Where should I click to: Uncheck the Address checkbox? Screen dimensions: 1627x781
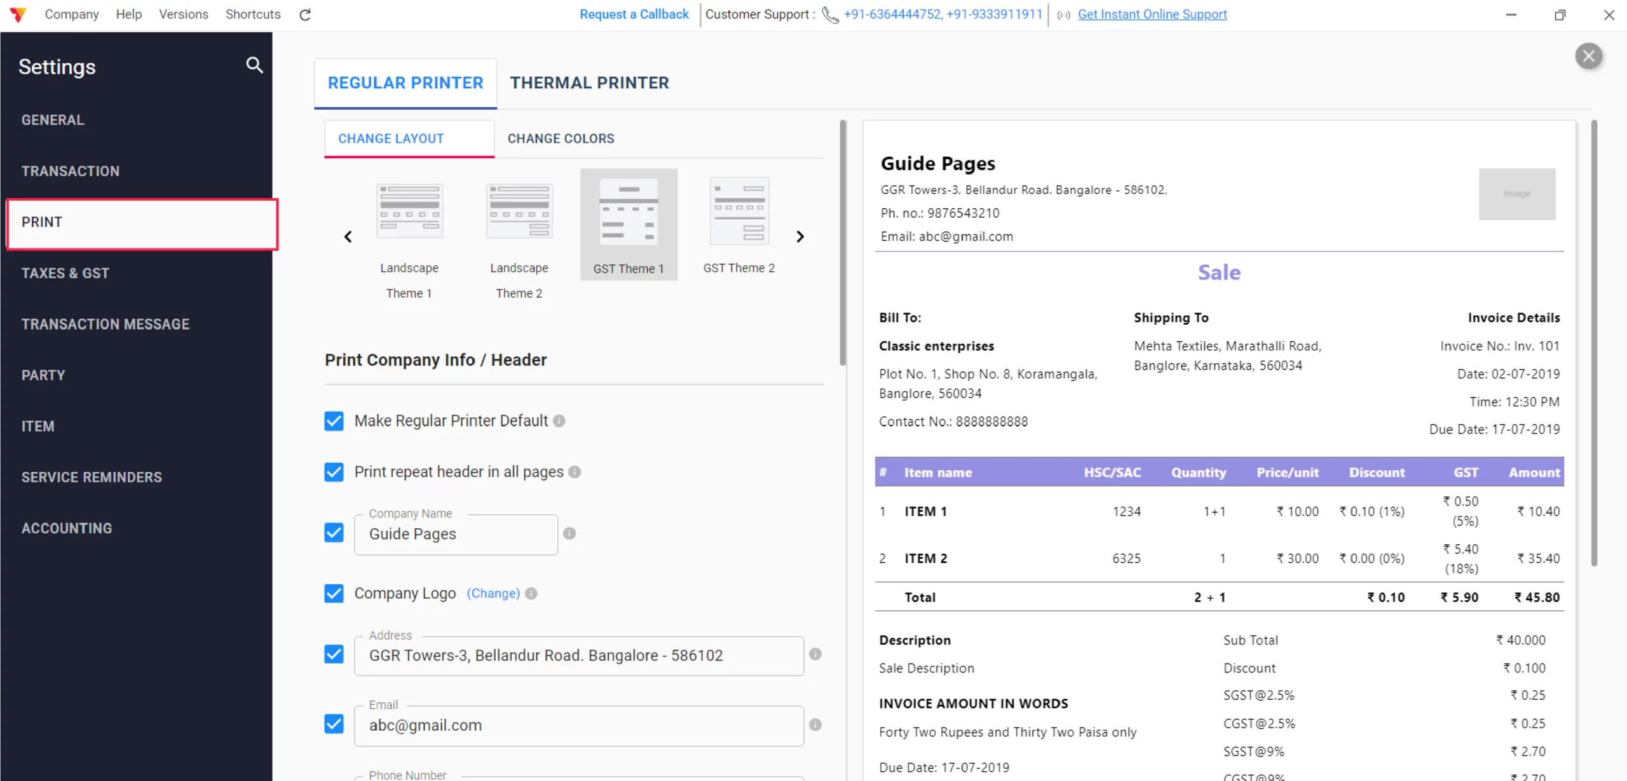pyautogui.click(x=334, y=654)
